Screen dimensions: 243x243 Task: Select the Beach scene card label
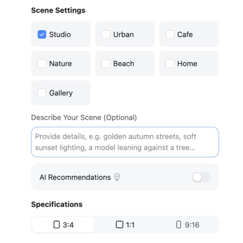click(123, 64)
